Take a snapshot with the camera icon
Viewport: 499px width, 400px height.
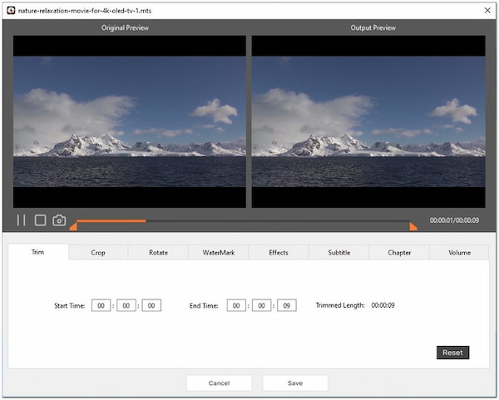59,220
